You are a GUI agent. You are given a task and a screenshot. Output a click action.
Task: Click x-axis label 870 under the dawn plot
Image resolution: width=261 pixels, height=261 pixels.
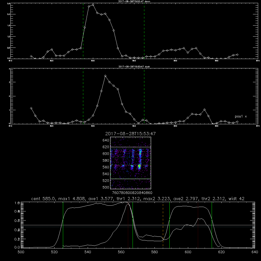coord(258,61)
